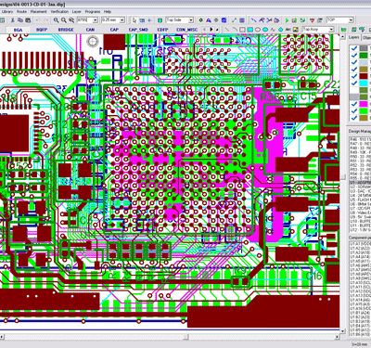Switch to the Layers panel tab

coord(354,37)
